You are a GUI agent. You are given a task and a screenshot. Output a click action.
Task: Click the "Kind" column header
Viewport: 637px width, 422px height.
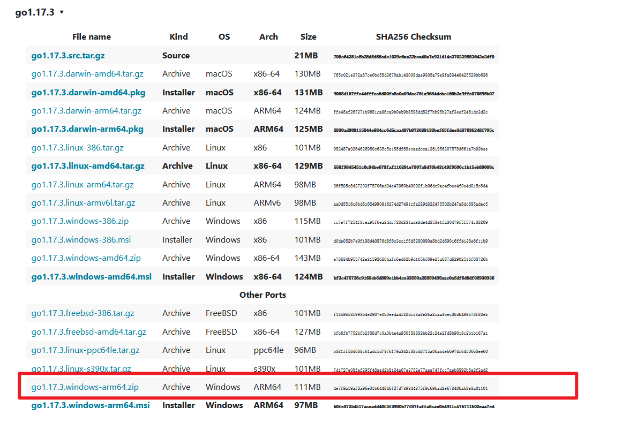point(179,37)
